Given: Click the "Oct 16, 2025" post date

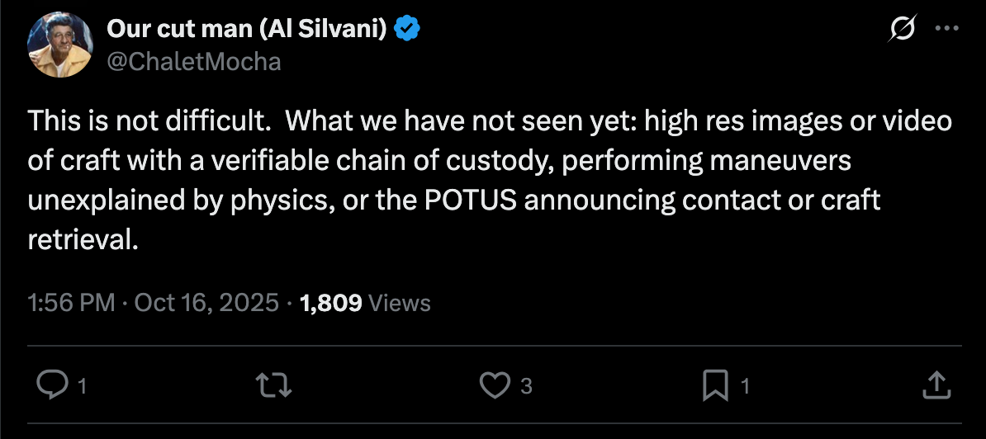Looking at the screenshot, I should coord(206,303).
